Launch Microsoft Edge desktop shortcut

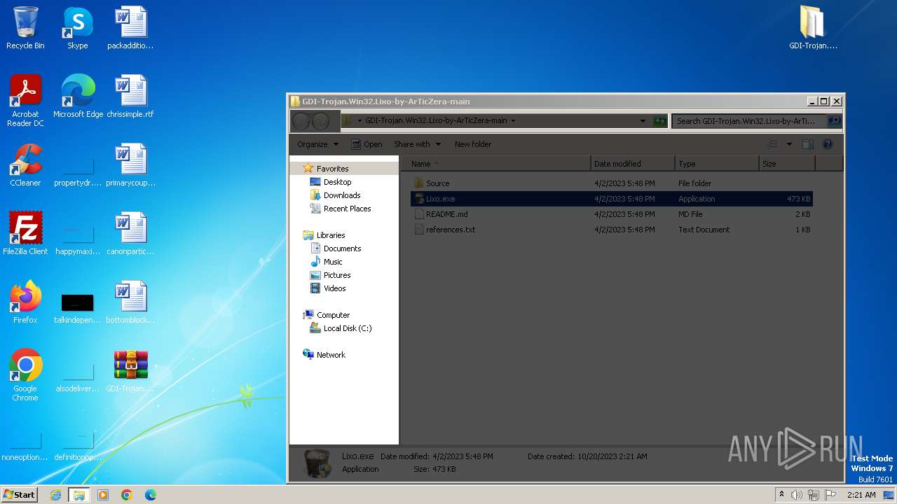pyautogui.click(x=78, y=97)
